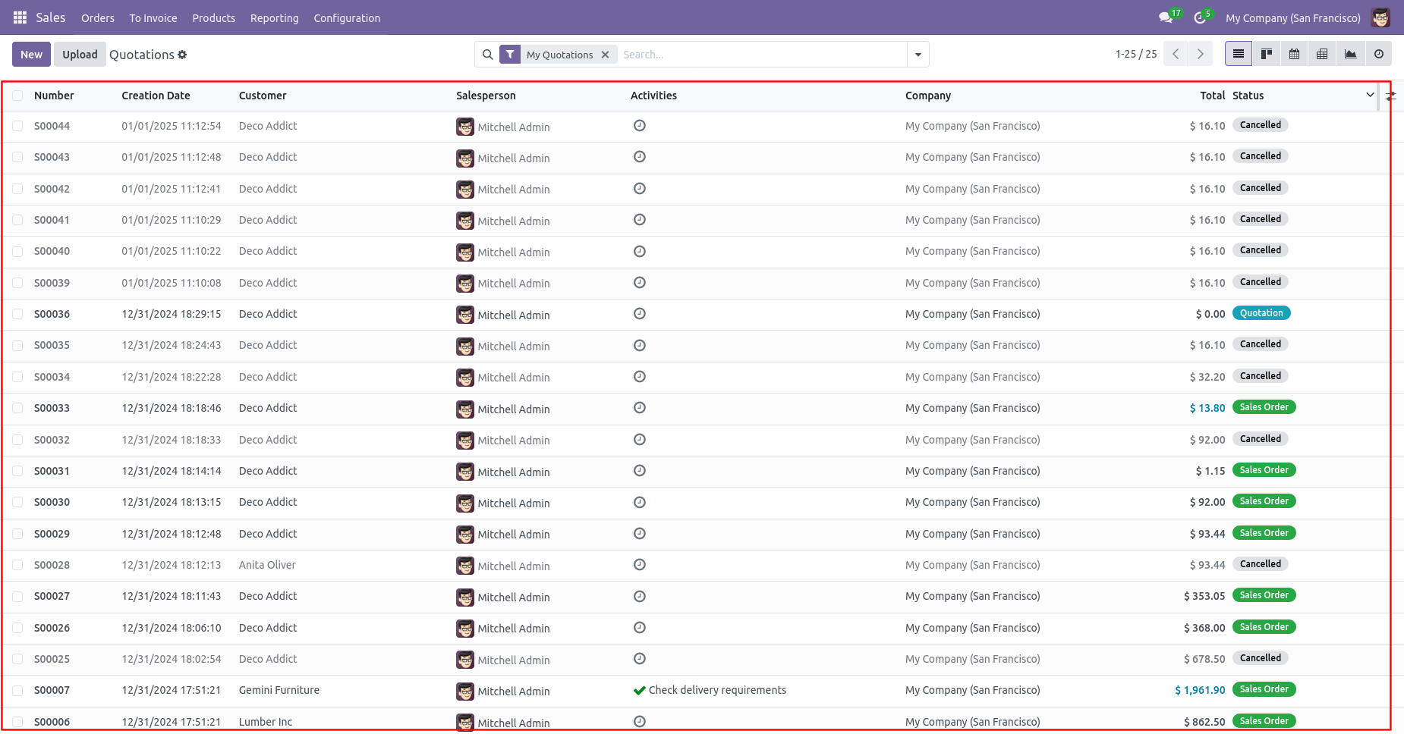Click the Upload button
Image resolution: width=1404 pixels, height=734 pixels.
[x=80, y=55]
